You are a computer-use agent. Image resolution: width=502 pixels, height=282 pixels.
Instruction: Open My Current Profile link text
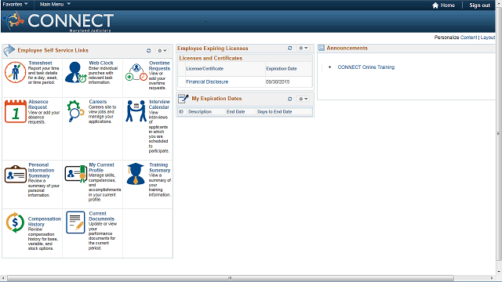[x=101, y=168]
